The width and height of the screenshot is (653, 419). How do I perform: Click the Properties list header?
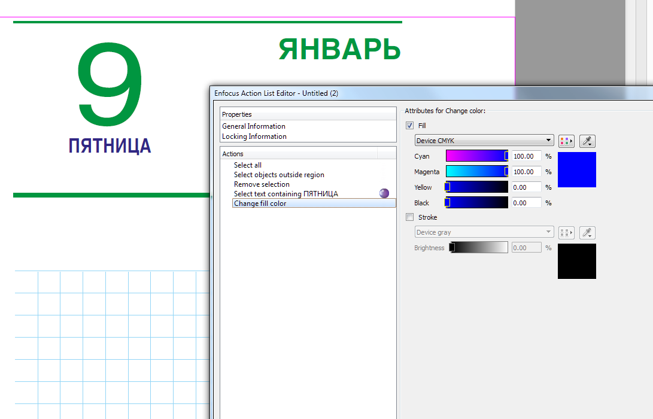tap(308, 114)
